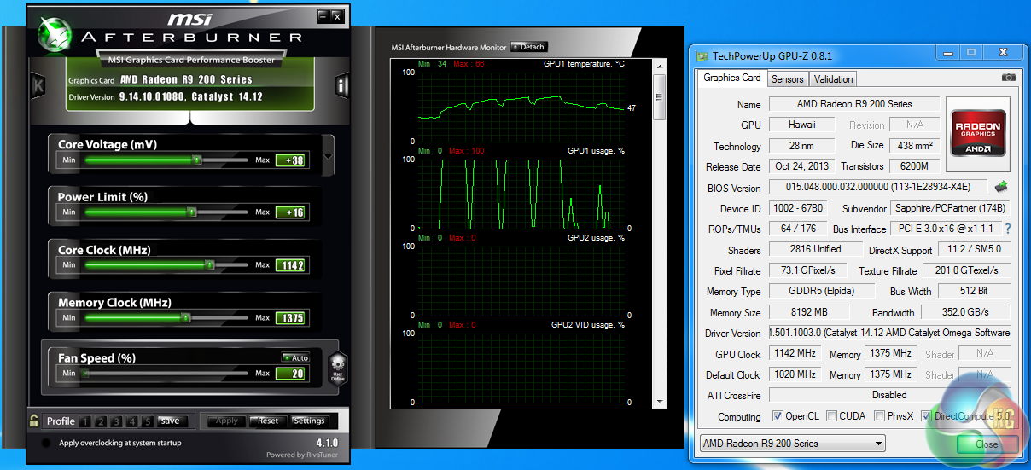Screen dimensions: 1031x470
Task: Click the profile save button
Action: [x=170, y=421]
